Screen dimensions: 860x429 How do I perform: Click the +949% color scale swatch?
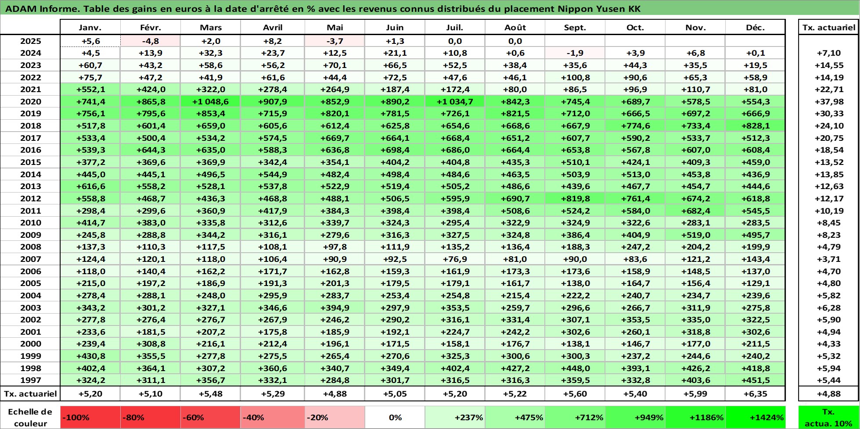click(x=635, y=417)
